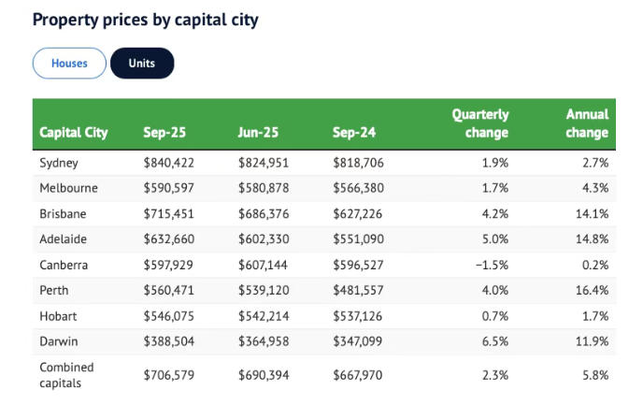Click the Adelaide row label
This screenshot has width=643, height=419.
pyautogui.click(x=64, y=239)
